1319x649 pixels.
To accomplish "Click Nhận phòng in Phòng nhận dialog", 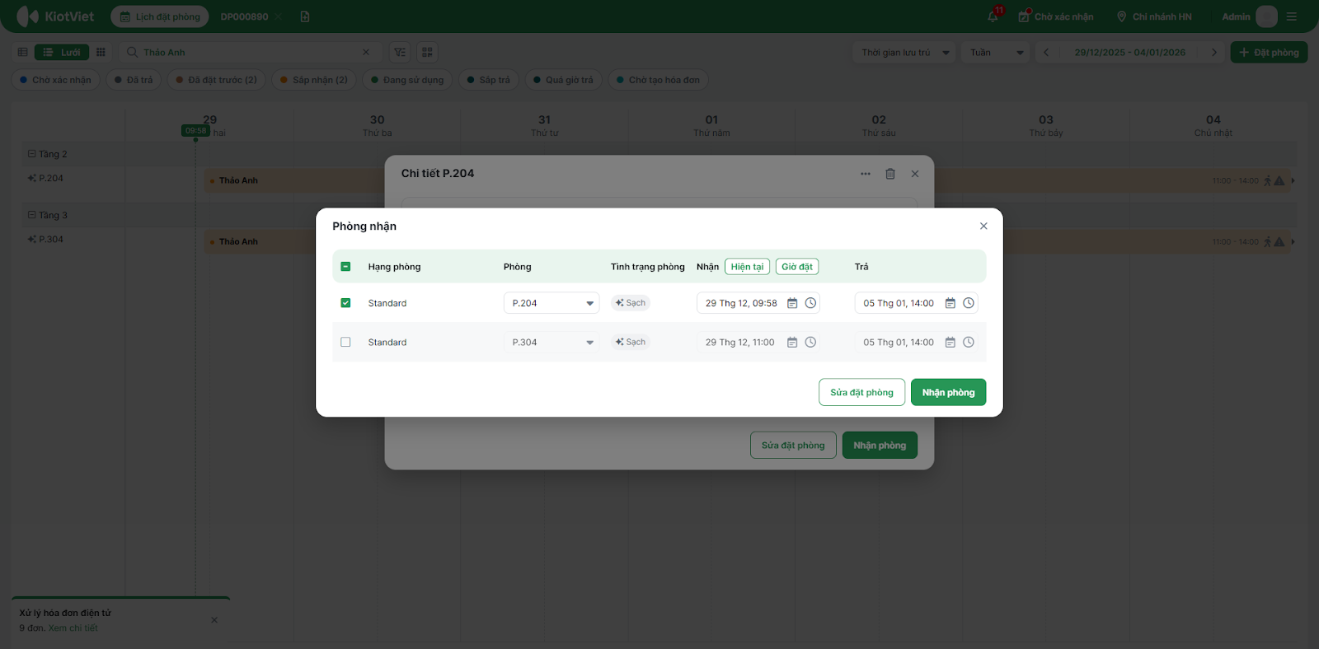I will click(x=948, y=392).
